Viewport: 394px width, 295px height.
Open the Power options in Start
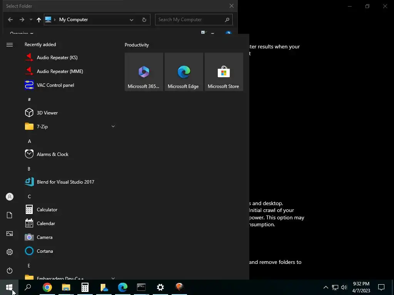click(10, 270)
